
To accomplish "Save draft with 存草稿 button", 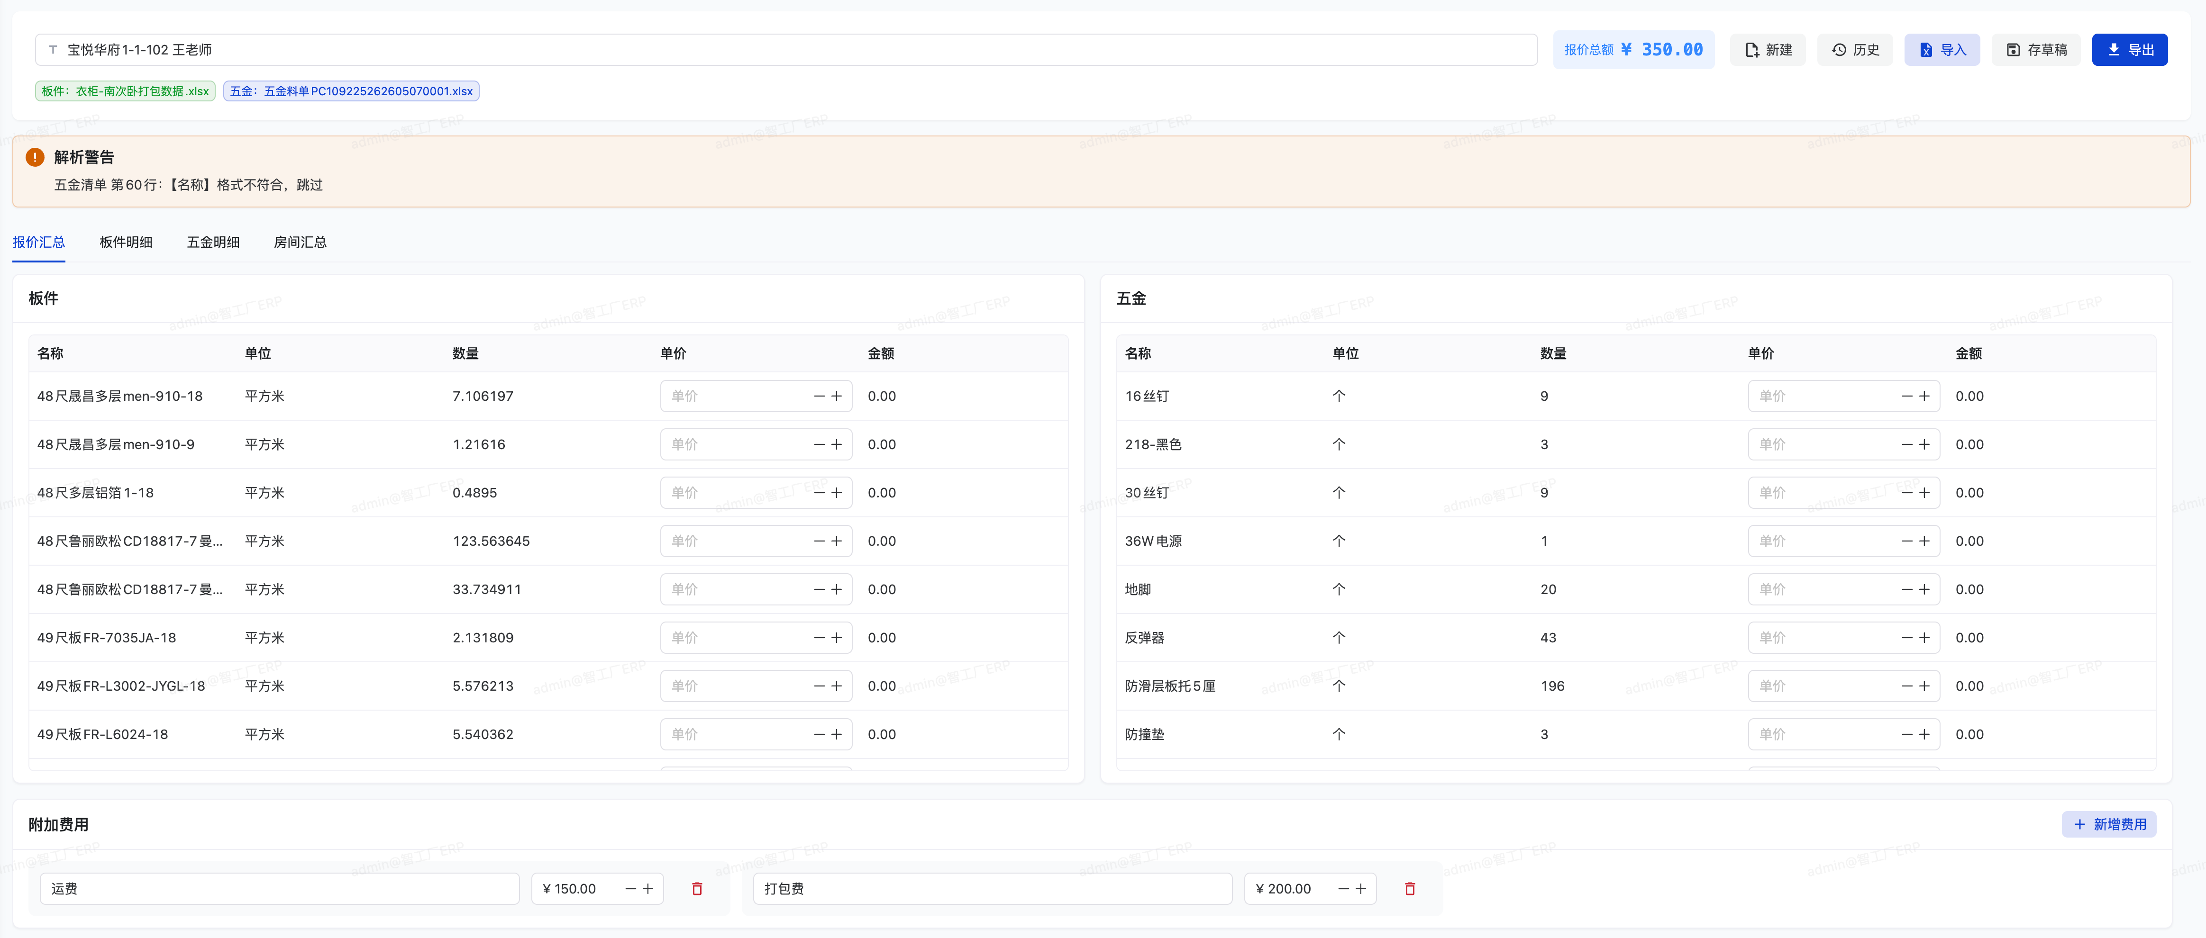I will [x=2035, y=50].
